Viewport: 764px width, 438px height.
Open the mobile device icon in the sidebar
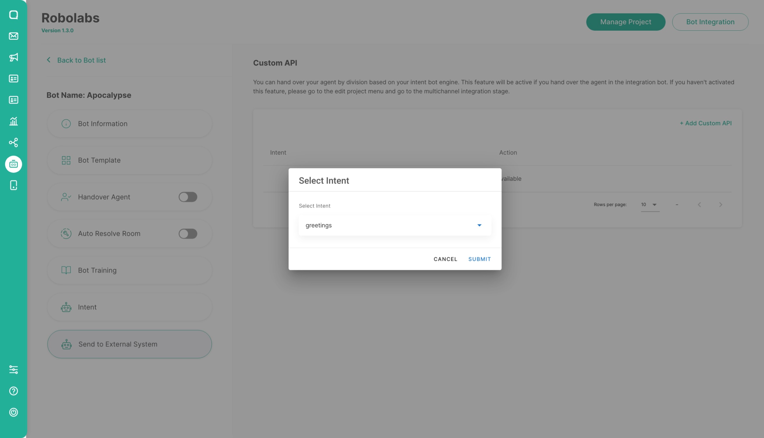pos(13,185)
